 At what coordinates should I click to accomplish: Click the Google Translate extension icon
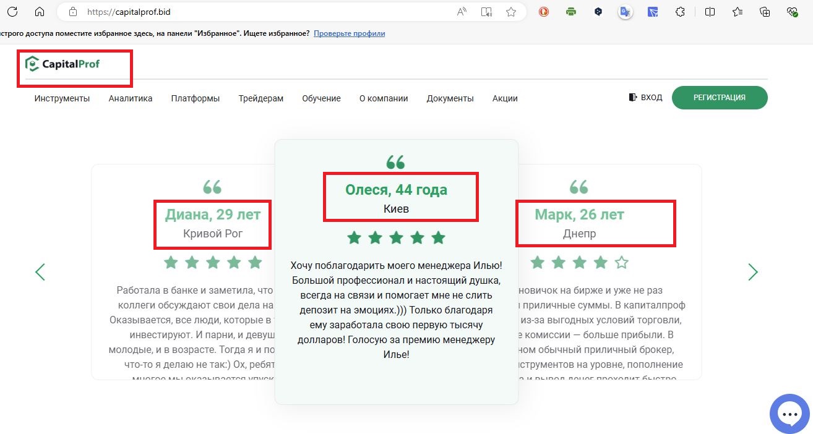(x=626, y=12)
